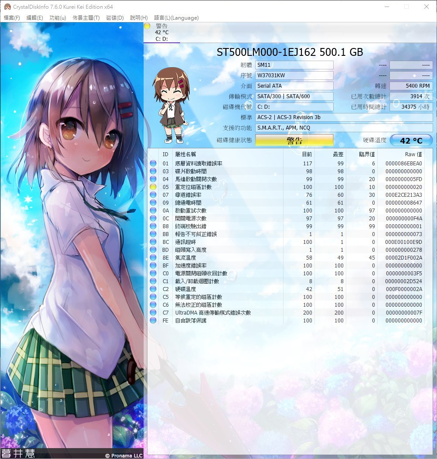Click the status circle for attribute 0C
This screenshot has height=459, width=437.
[x=153, y=219]
